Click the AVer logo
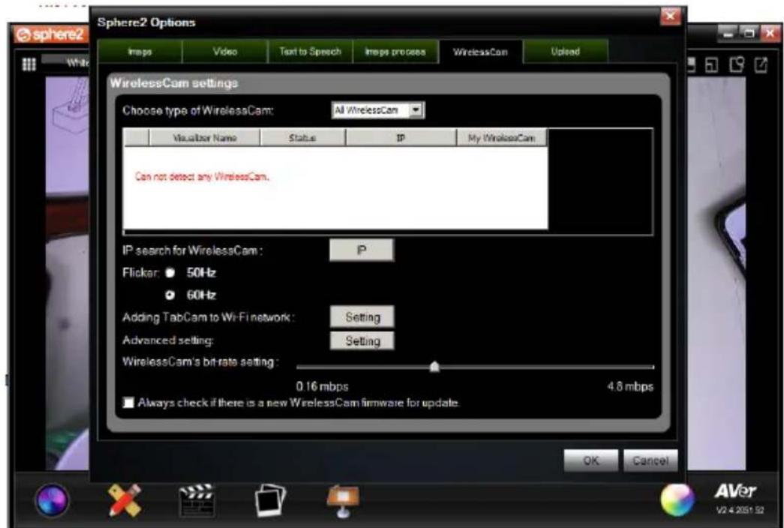 (x=735, y=490)
